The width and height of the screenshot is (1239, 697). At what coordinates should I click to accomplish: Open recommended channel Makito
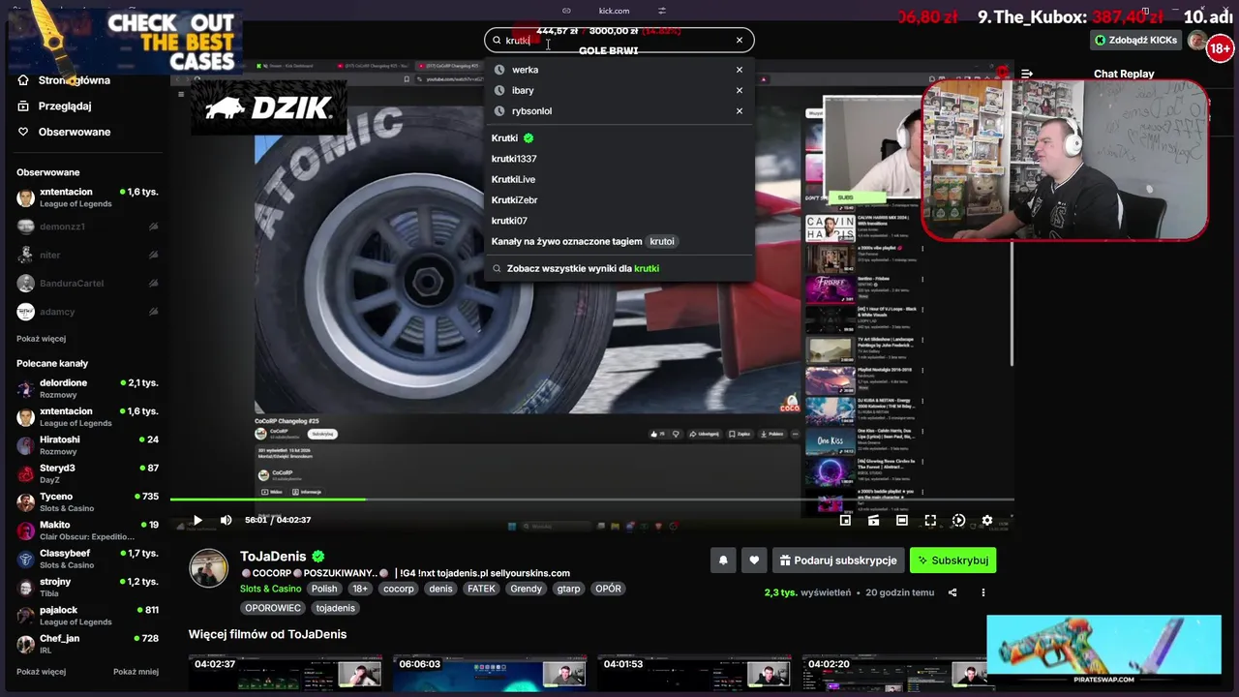[x=87, y=530]
